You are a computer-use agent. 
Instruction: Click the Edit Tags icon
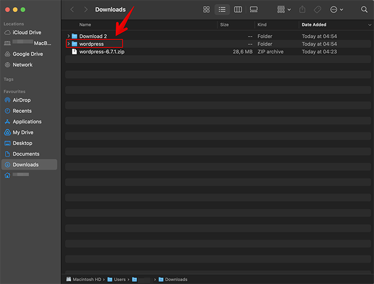pos(317,9)
